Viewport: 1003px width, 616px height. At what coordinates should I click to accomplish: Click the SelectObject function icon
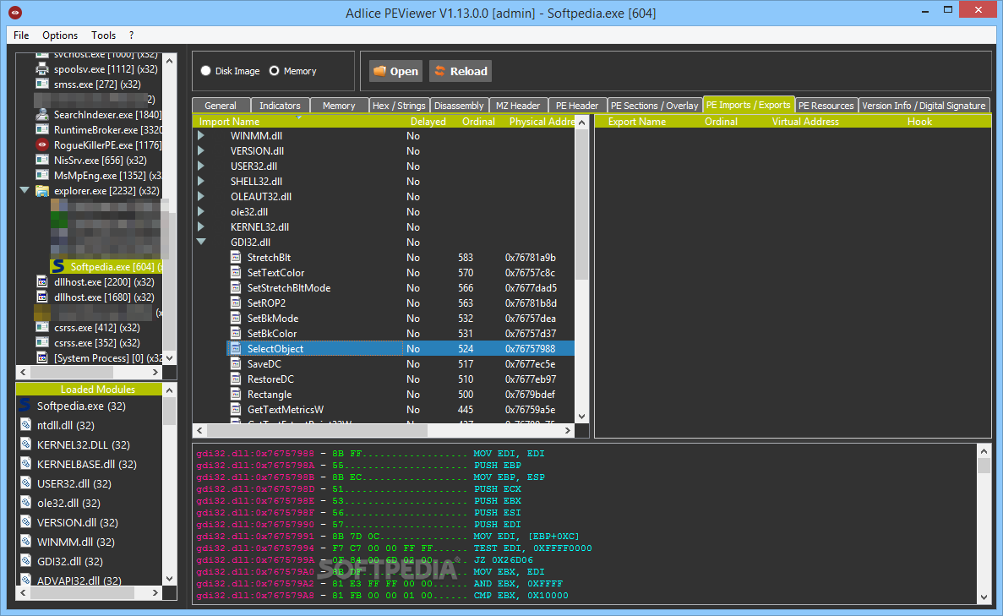tap(236, 349)
